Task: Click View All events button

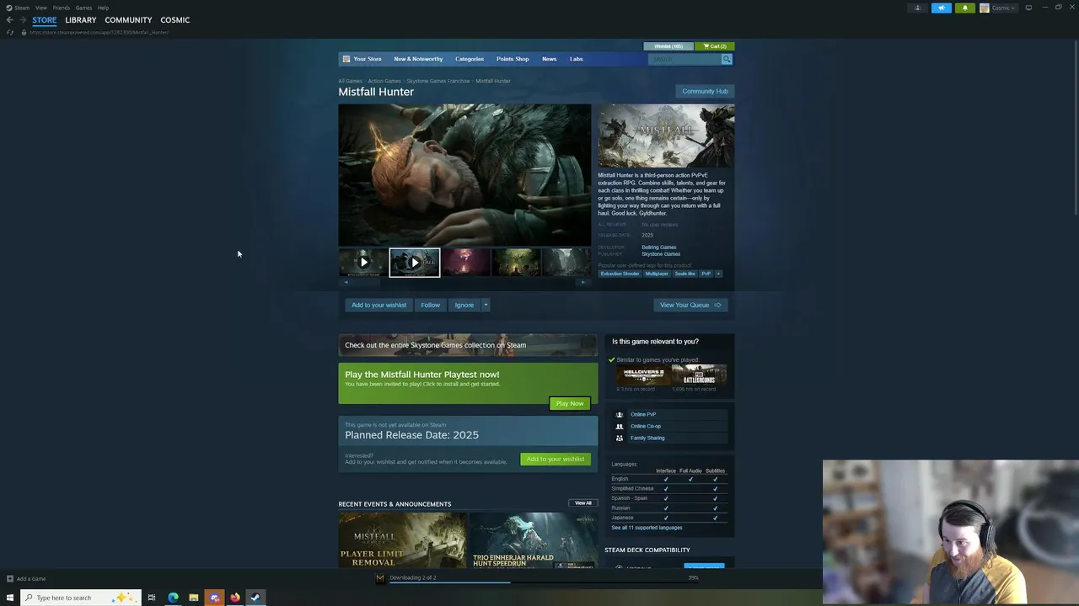Action: [582, 503]
